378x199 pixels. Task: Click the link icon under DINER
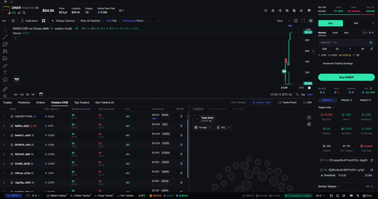click(x=19, y=13)
